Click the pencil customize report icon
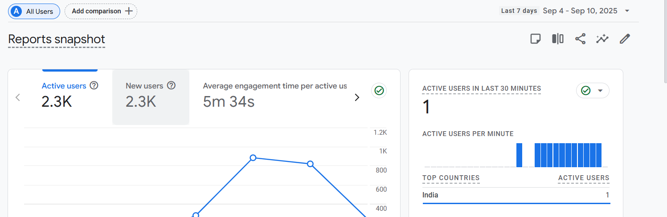The height and width of the screenshot is (217, 667). [625, 39]
